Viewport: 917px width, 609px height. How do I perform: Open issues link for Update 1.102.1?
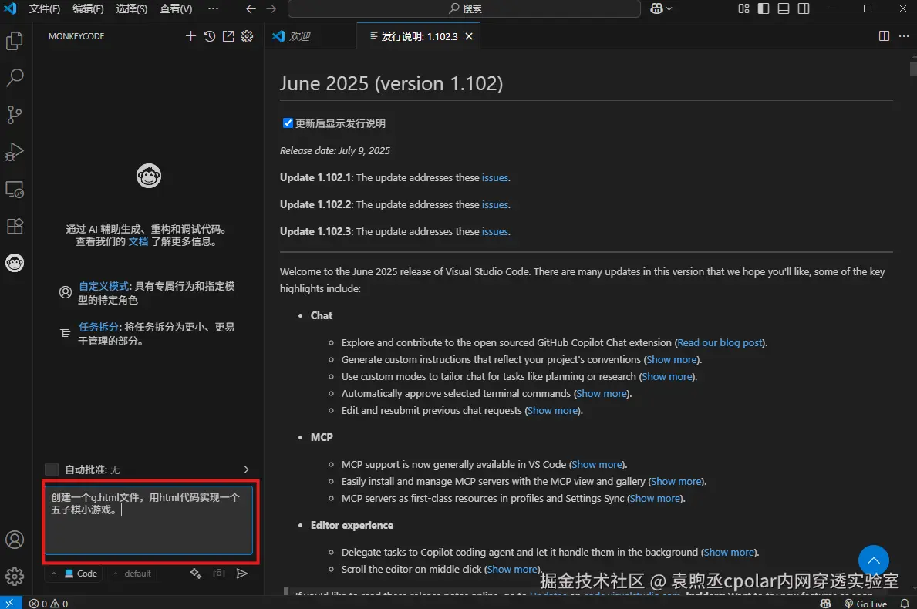495,177
